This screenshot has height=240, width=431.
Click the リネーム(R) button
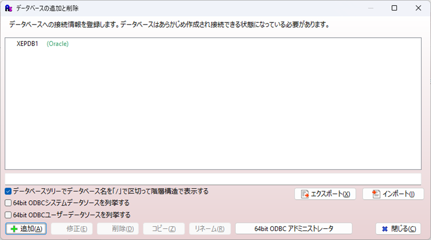(209, 228)
